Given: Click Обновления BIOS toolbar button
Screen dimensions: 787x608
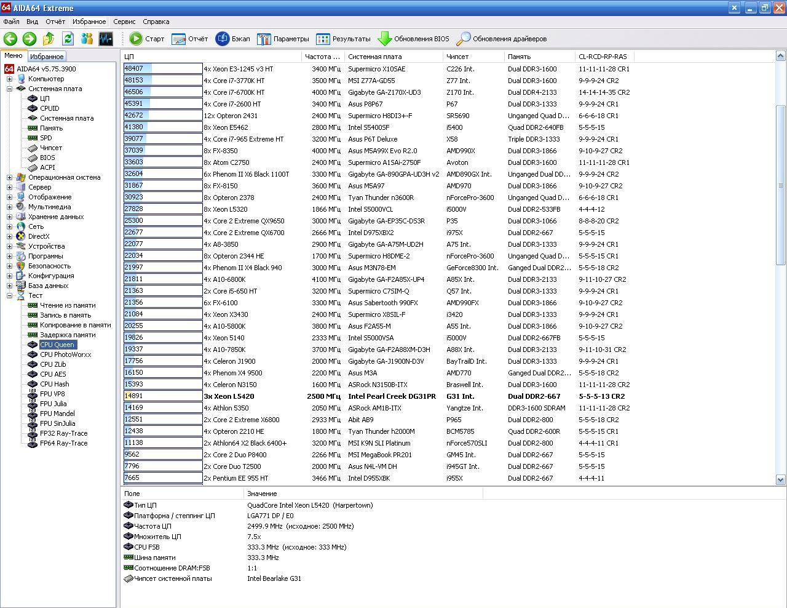Looking at the screenshot, I should point(413,39).
